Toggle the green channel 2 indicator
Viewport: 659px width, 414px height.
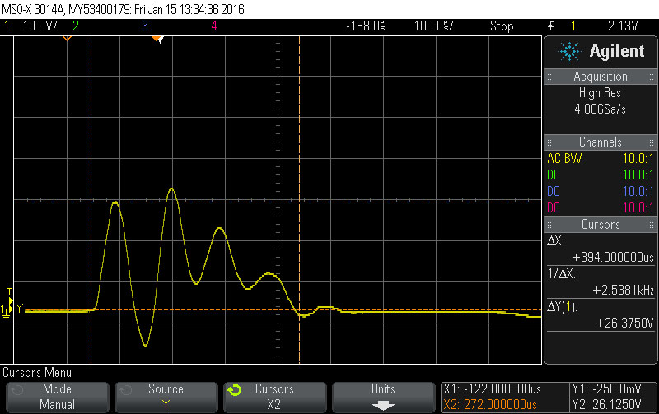coord(76,26)
